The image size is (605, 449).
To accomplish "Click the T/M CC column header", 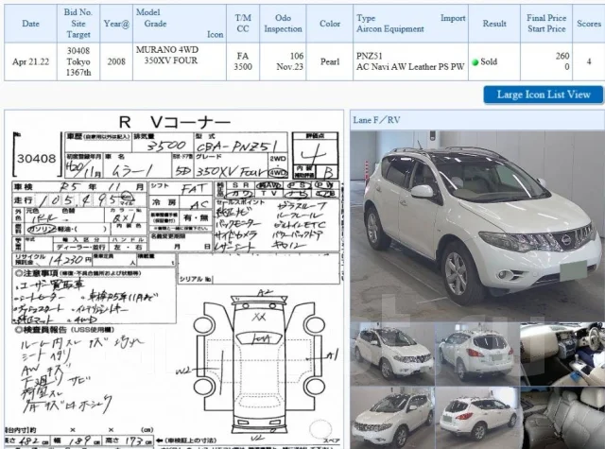I will pos(243,24).
